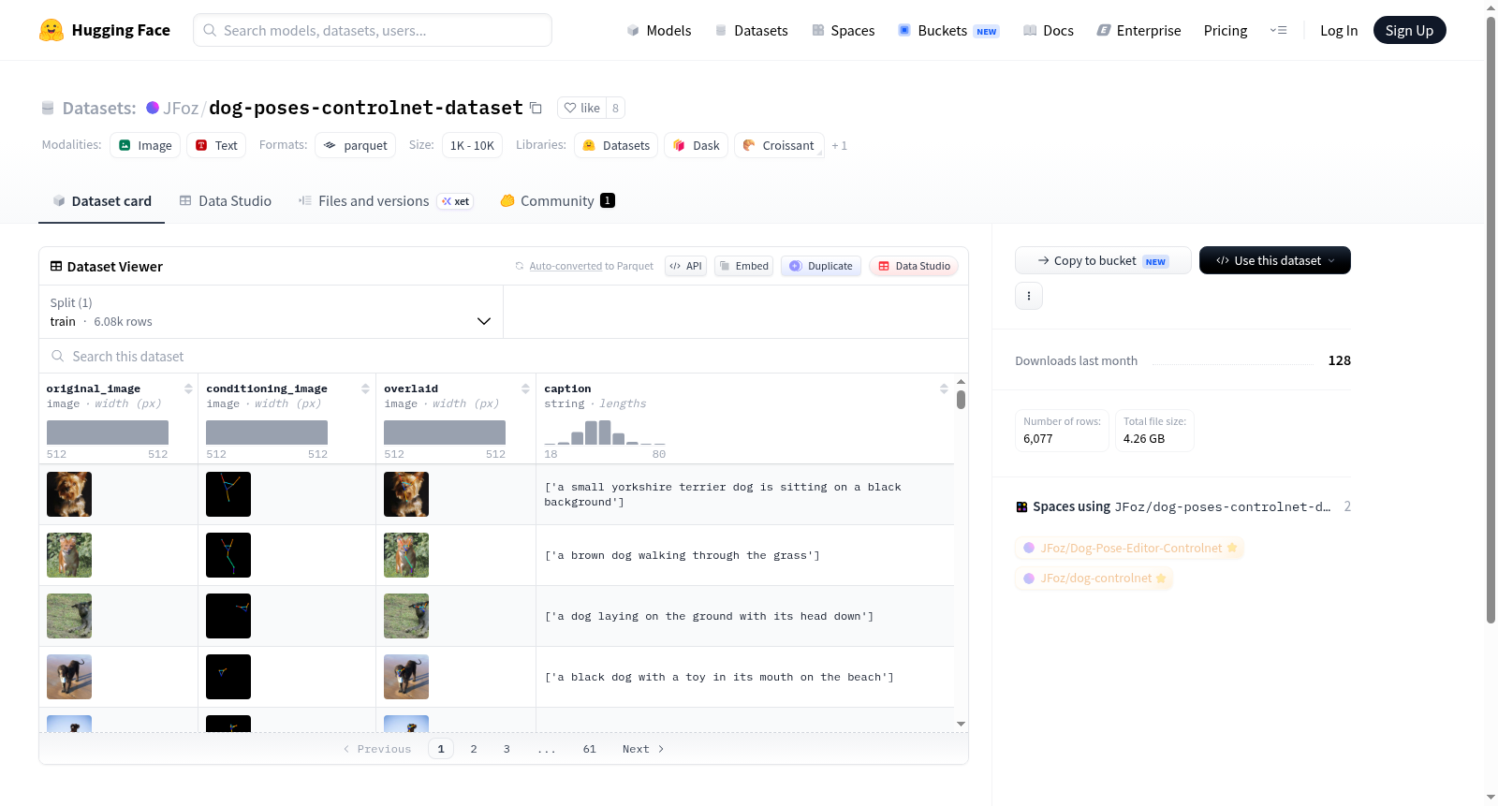
Task: Open the API button in viewer
Action: 685,266
